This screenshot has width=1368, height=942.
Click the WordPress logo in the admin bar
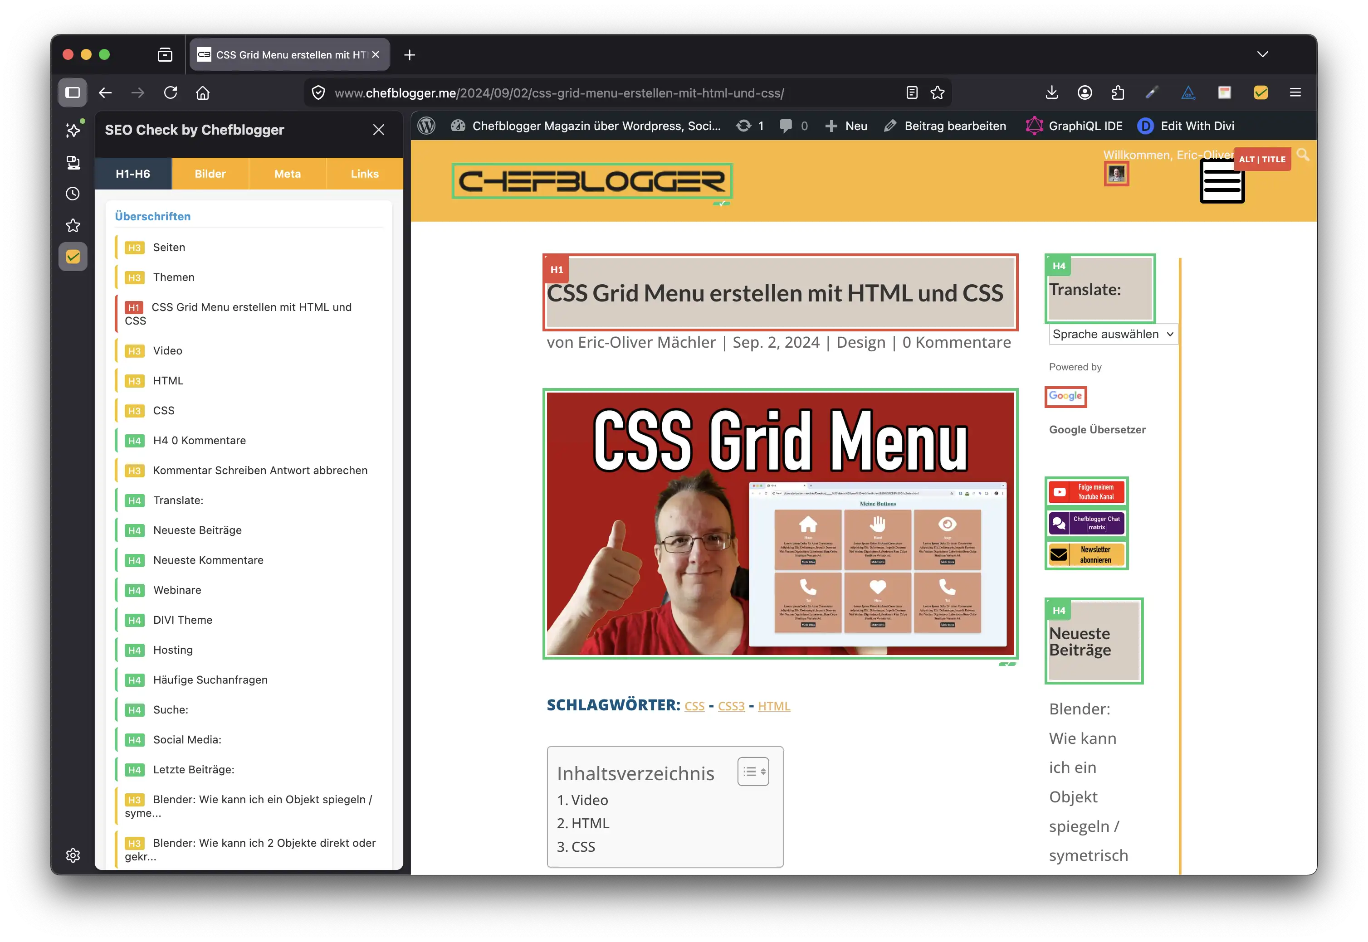point(426,126)
